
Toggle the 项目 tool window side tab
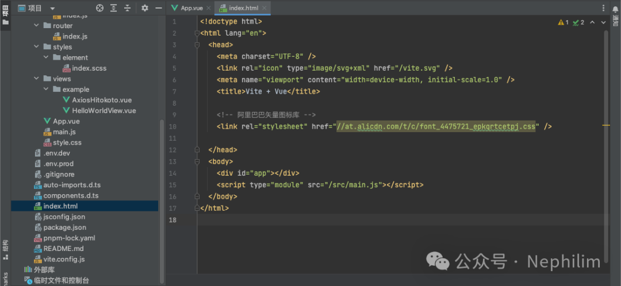coord(5,14)
